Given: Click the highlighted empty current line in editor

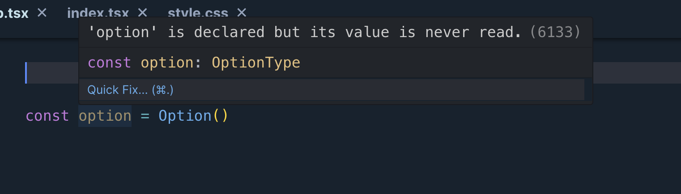Looking at the screenshot, I should click(x=353, y=73).
